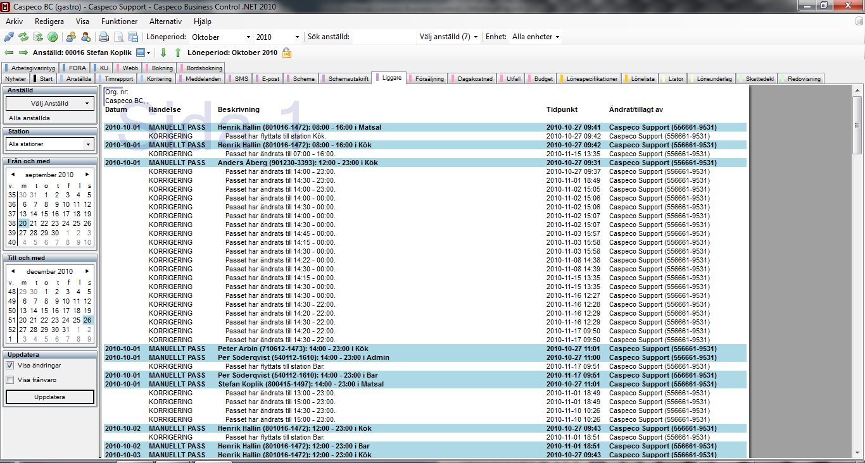865x463 pixels.
Task: Click the green refresh arrows icon
Action: coord(23,37)
